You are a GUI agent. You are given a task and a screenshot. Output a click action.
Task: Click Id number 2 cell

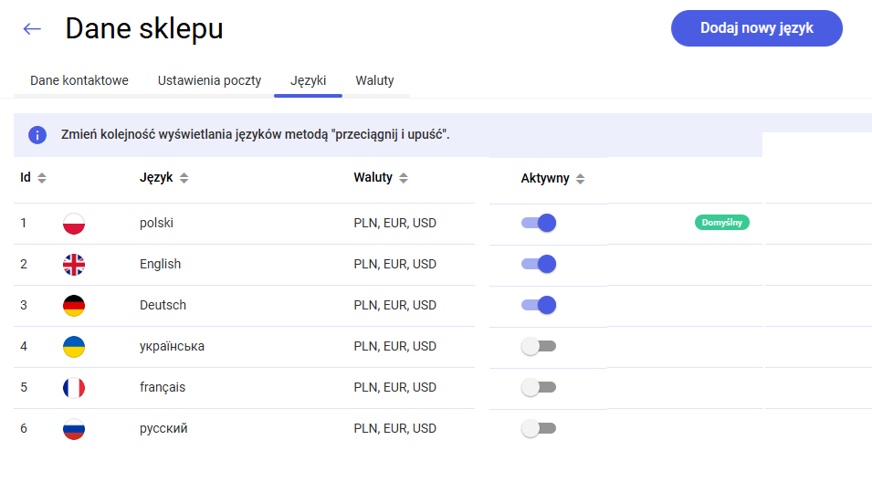24,264
